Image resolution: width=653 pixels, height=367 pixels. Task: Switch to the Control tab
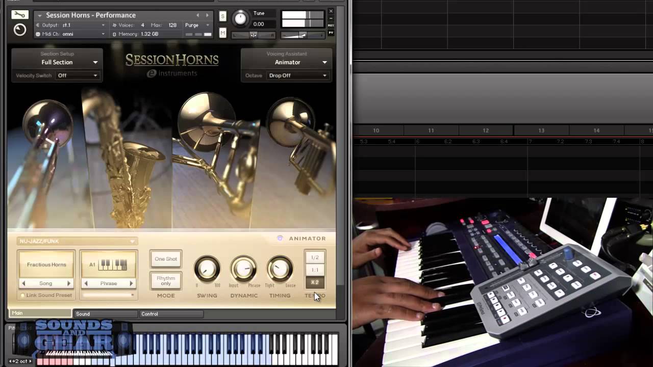point(171,314)
